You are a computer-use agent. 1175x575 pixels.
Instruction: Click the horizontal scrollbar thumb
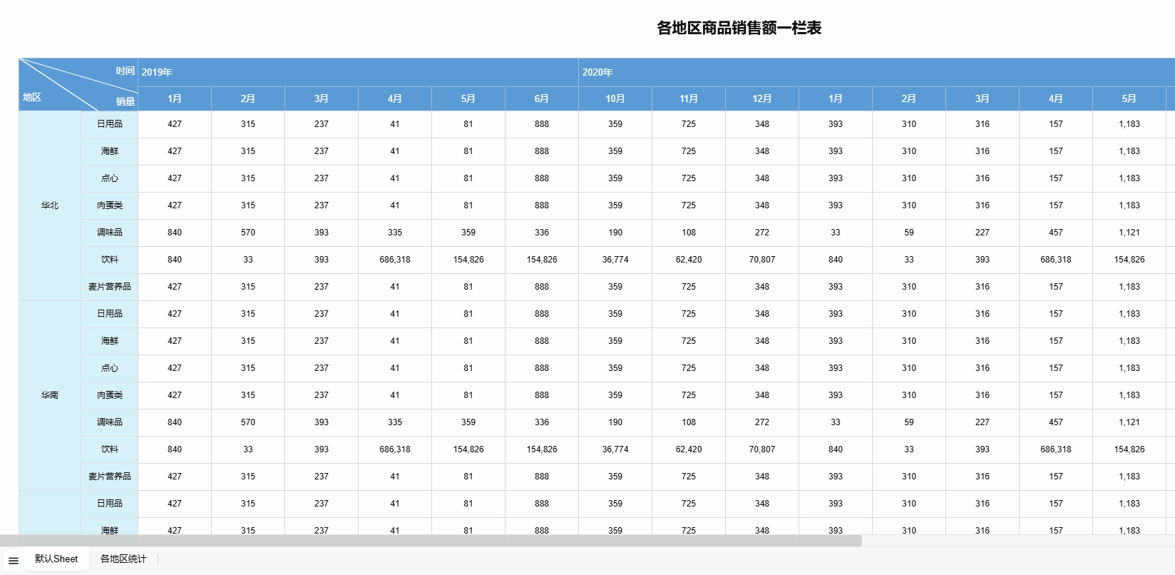pyautogui.click(x=431, y=541)
